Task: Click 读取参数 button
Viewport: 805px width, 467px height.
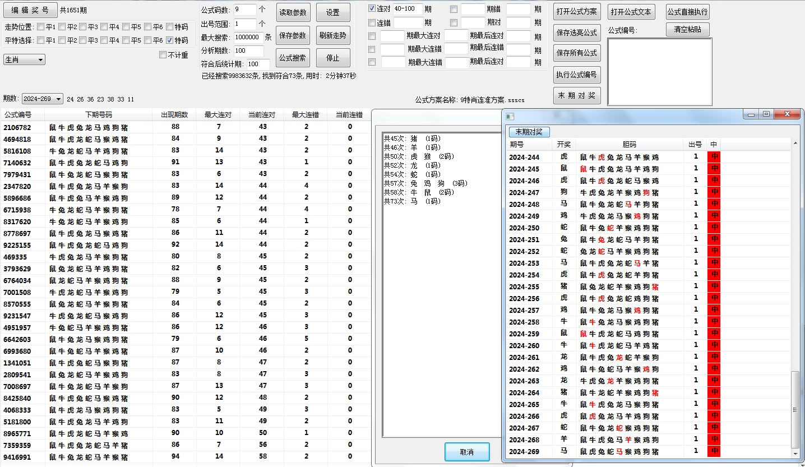Action: pyautogui.click(x=293, y=12)
